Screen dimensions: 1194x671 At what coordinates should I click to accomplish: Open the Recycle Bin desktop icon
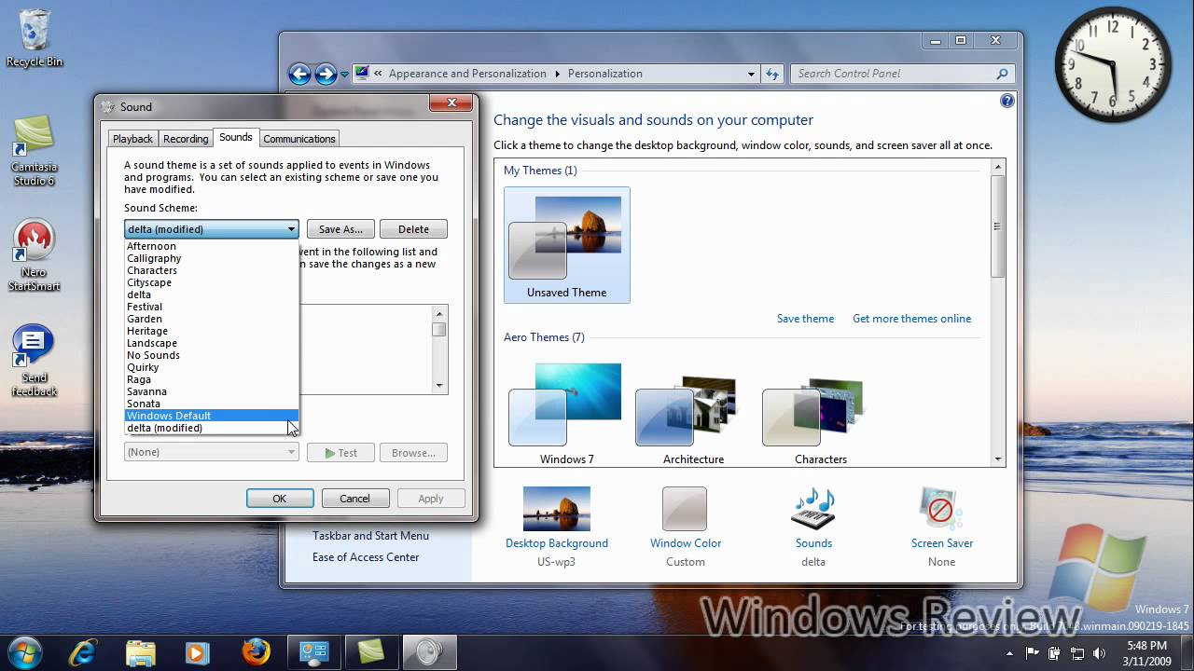(35, 37)
